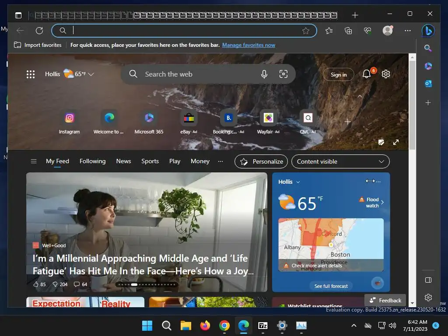
Task: Open feed hamburger menu
Action: coord(33,161)
